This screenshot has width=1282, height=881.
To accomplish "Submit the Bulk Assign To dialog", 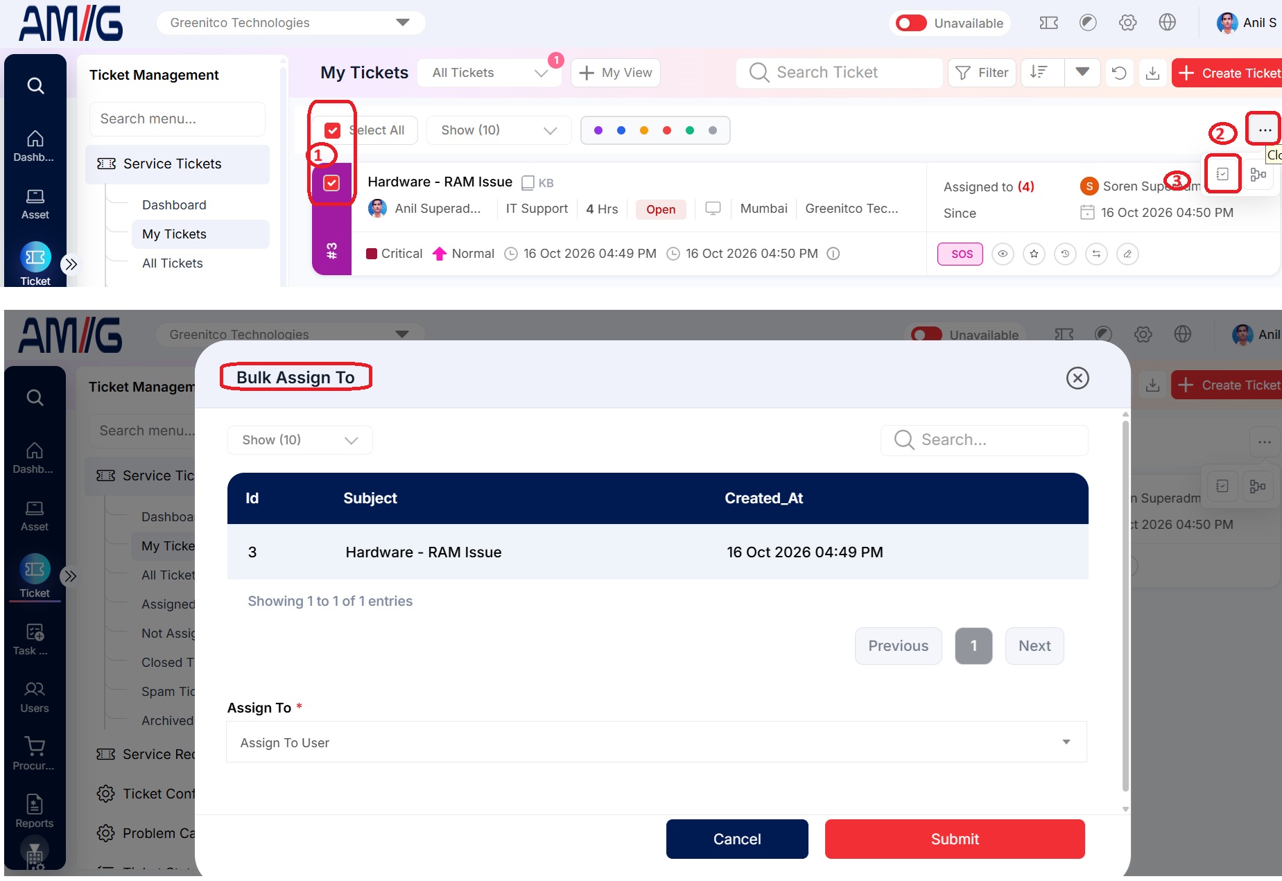I will point(954,839).
